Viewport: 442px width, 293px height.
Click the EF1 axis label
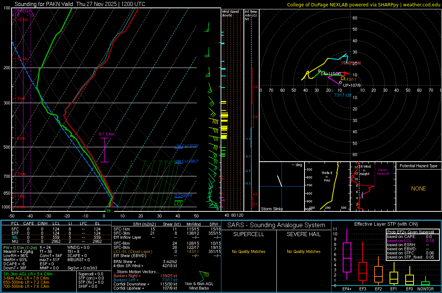click(394, 289)
